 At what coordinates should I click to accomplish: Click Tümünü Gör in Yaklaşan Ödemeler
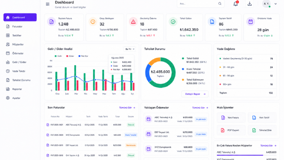click(x=200, y=108)
